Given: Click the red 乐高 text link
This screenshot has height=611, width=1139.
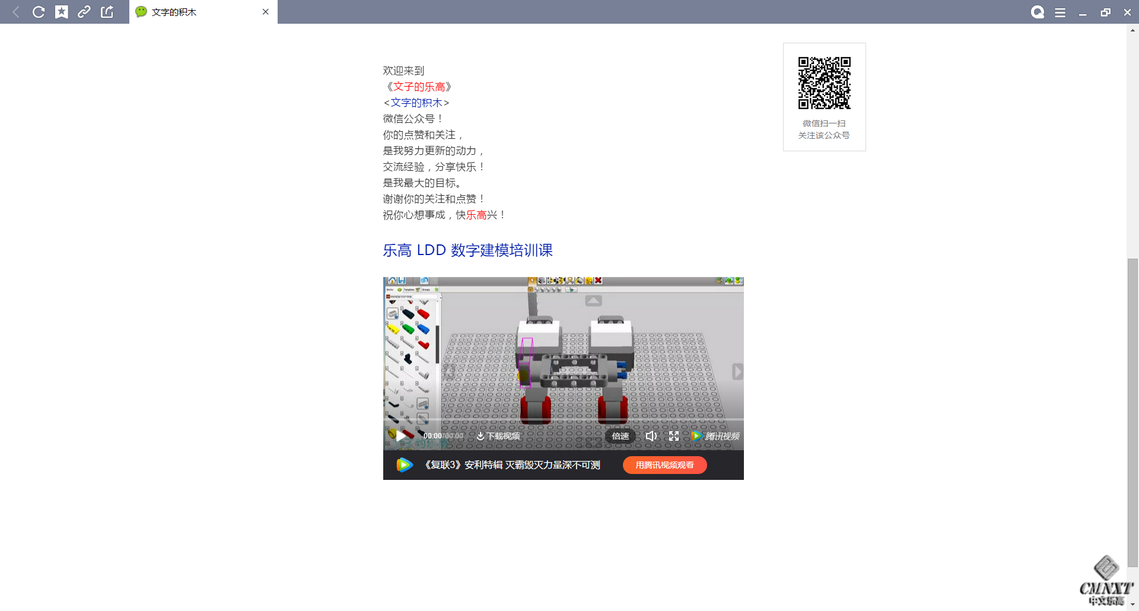Looking at the screenshot, I should [476, 215].
